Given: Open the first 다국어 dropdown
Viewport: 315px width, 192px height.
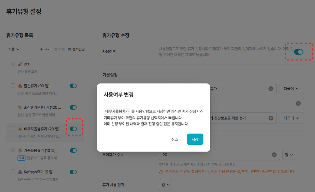Looking at the screenshot, I should [291, 89].
